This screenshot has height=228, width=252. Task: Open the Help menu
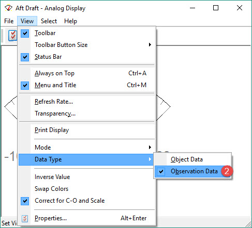(70, 21)
